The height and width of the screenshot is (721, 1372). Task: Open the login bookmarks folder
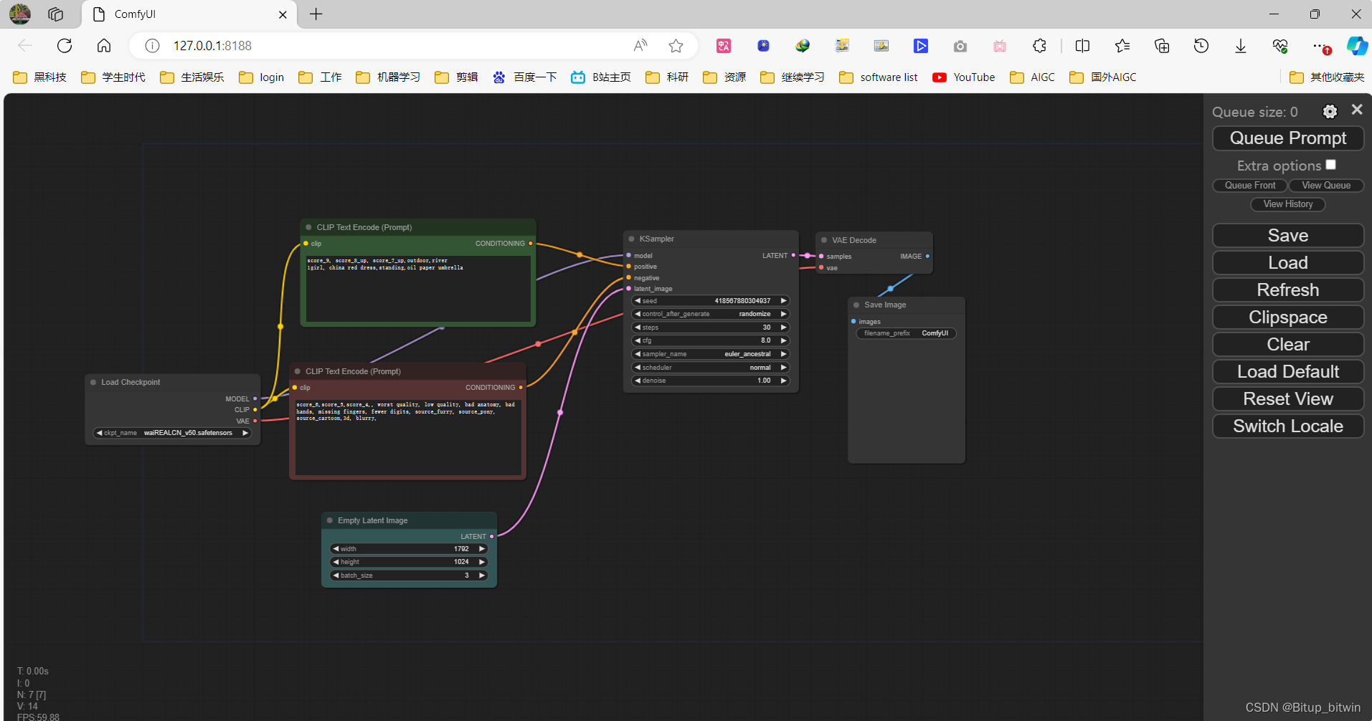[261, 77]
